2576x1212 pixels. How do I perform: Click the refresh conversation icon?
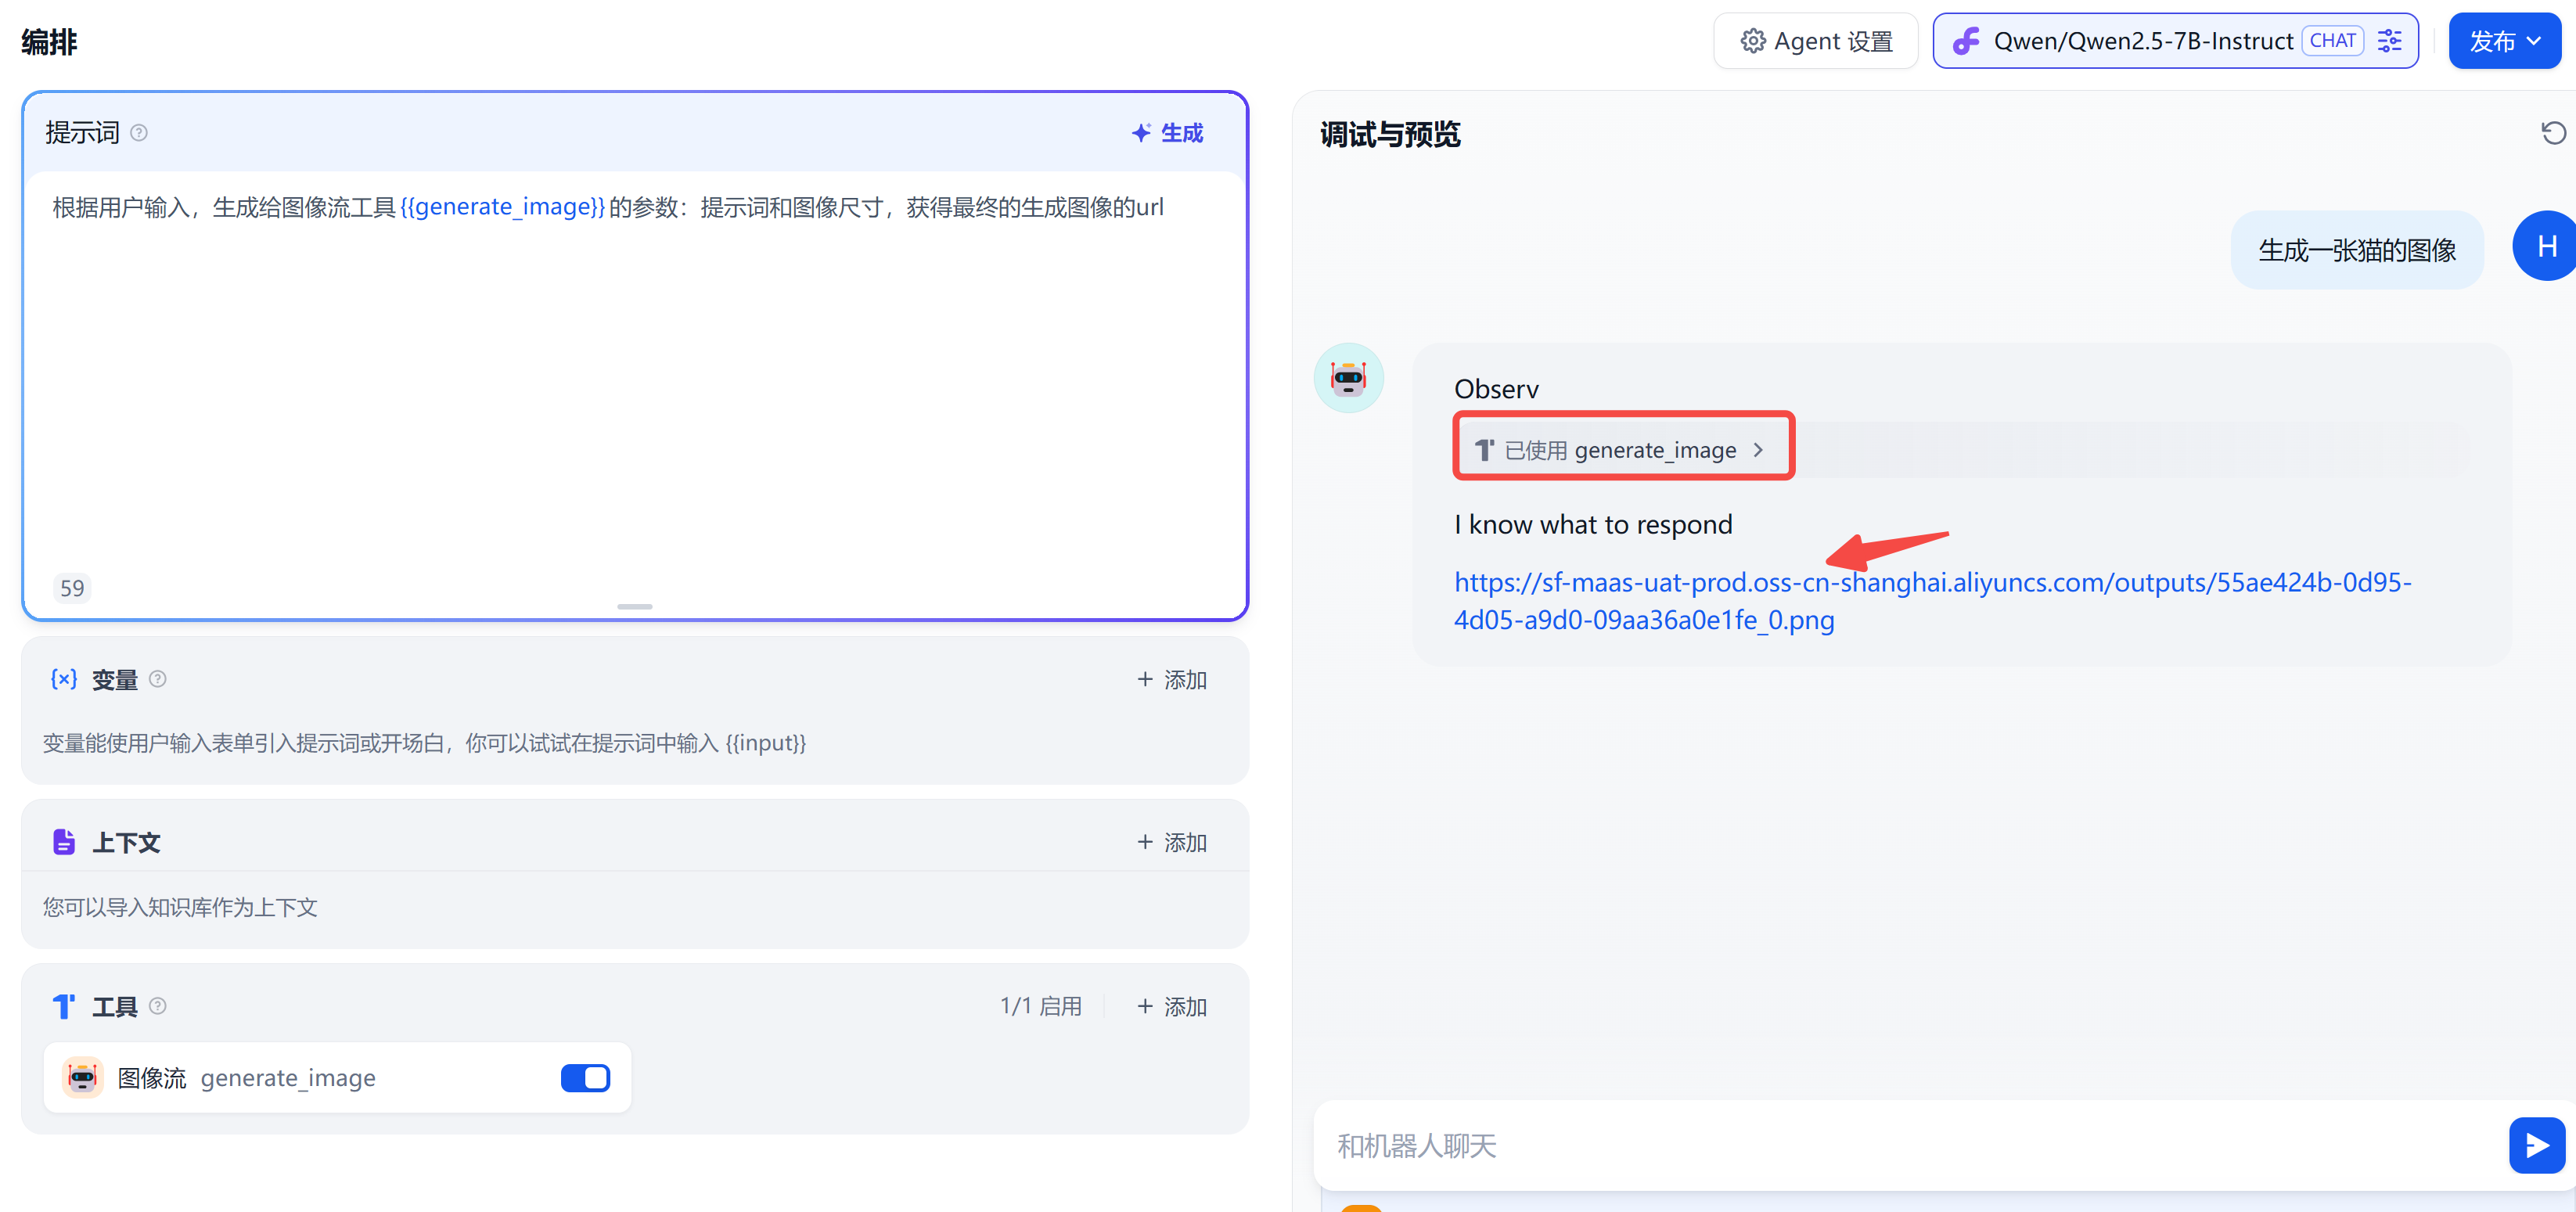[2553, 133]
